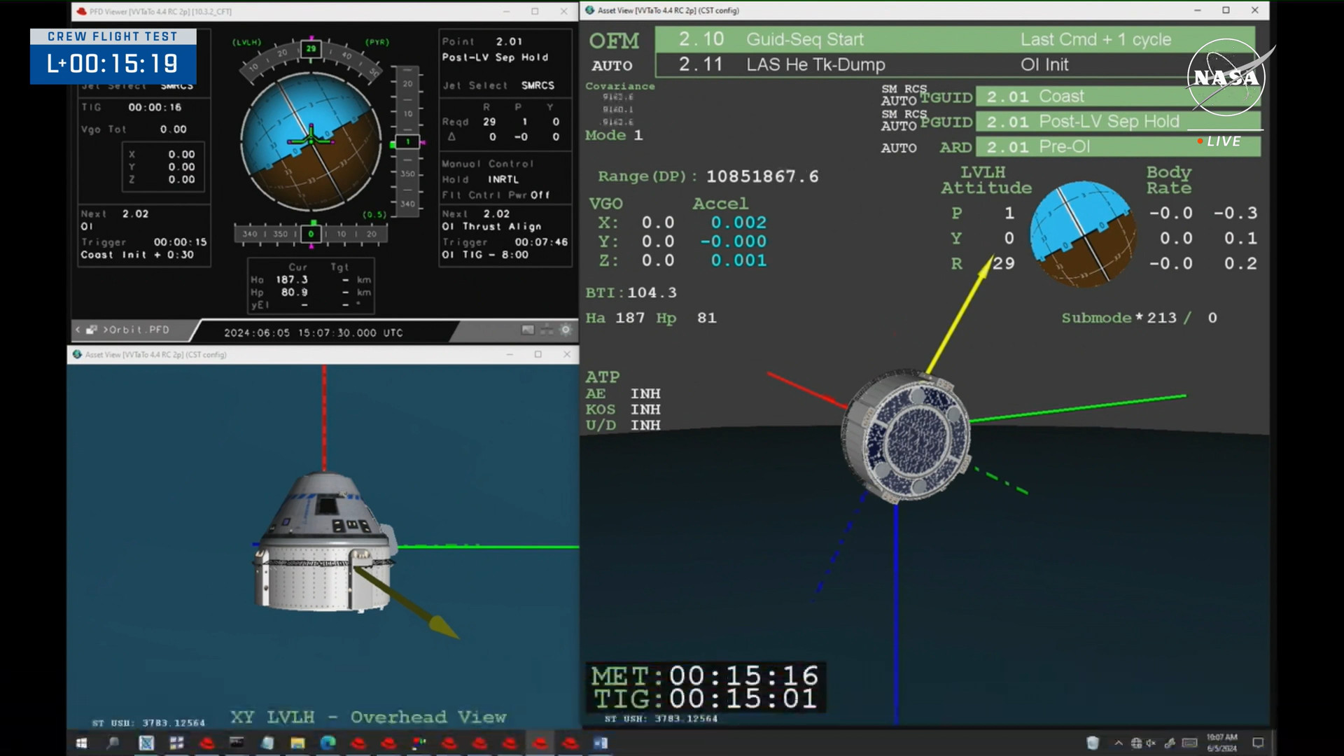Open the pen tray icon beside volume
Viewport: 1344px width, 756px height.
tap(1170, 743)
